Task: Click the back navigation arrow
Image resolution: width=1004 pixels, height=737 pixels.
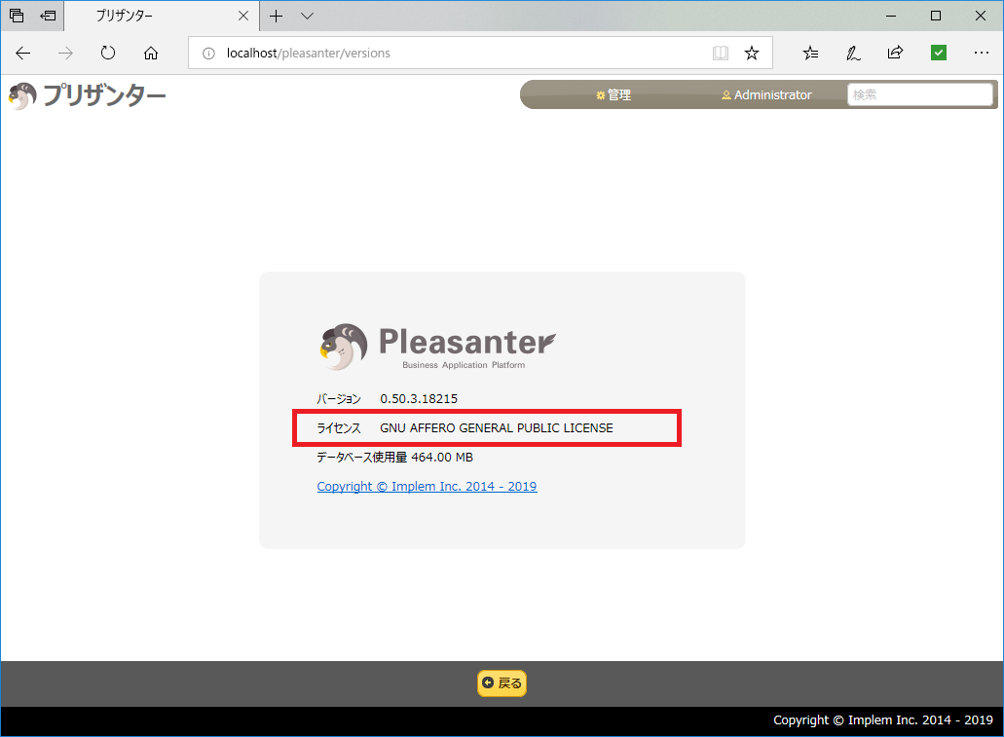Action: 22,54
